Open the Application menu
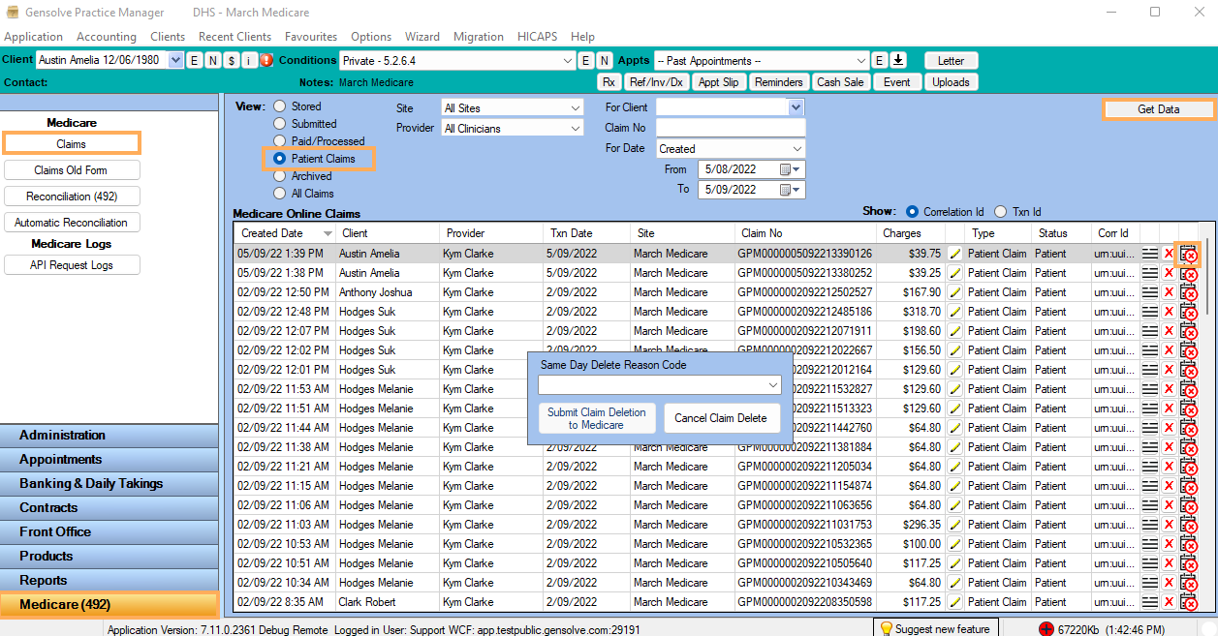Screen dimensions: 1218x636 tap(34, 37)
